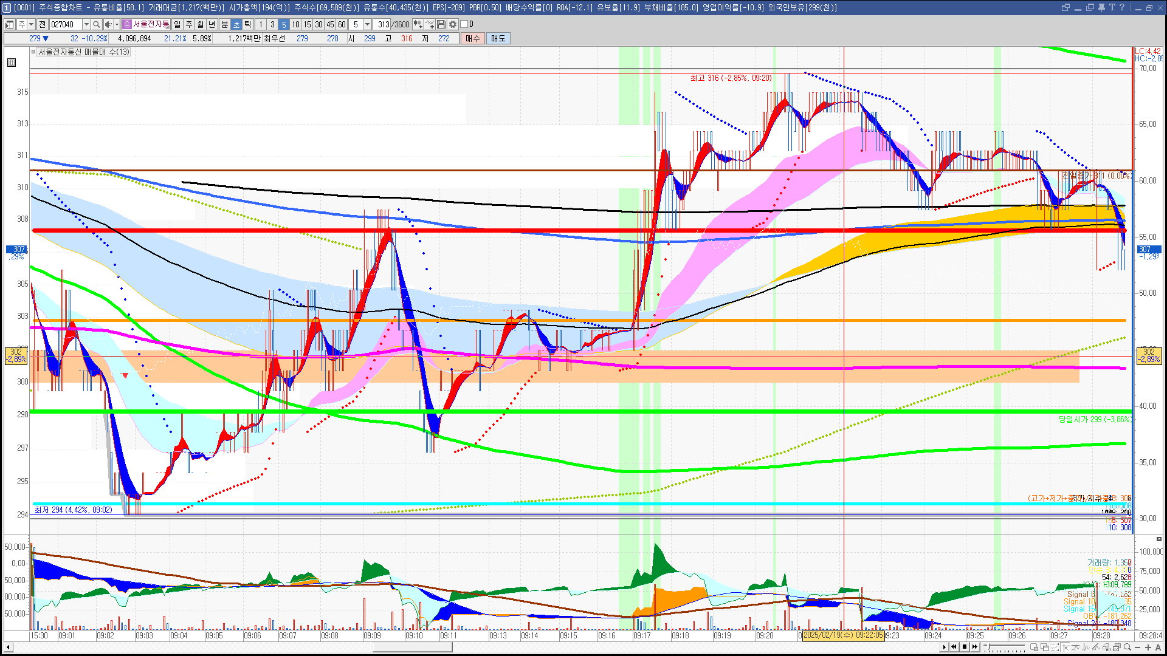The height and width of the screenshot is (656, 1167).
Task: Toggle the D checkbox in toolbar
Action: (x=464, y=24)
